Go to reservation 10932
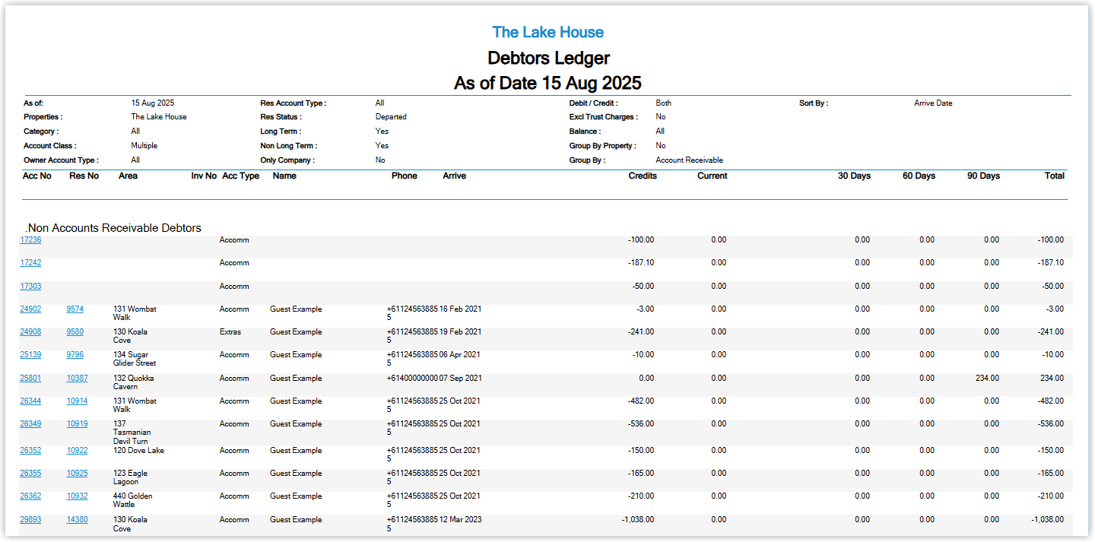1095x542 pixels. [x=77, y=496]
